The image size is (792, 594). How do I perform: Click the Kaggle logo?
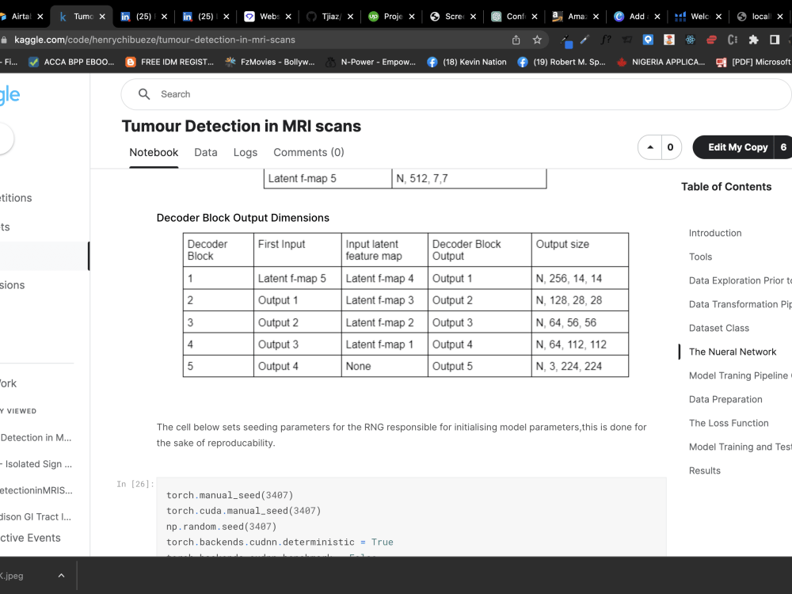10,95
